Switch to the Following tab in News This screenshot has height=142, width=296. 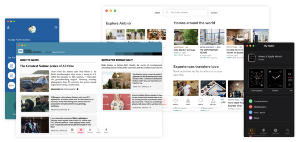(90, 130)
